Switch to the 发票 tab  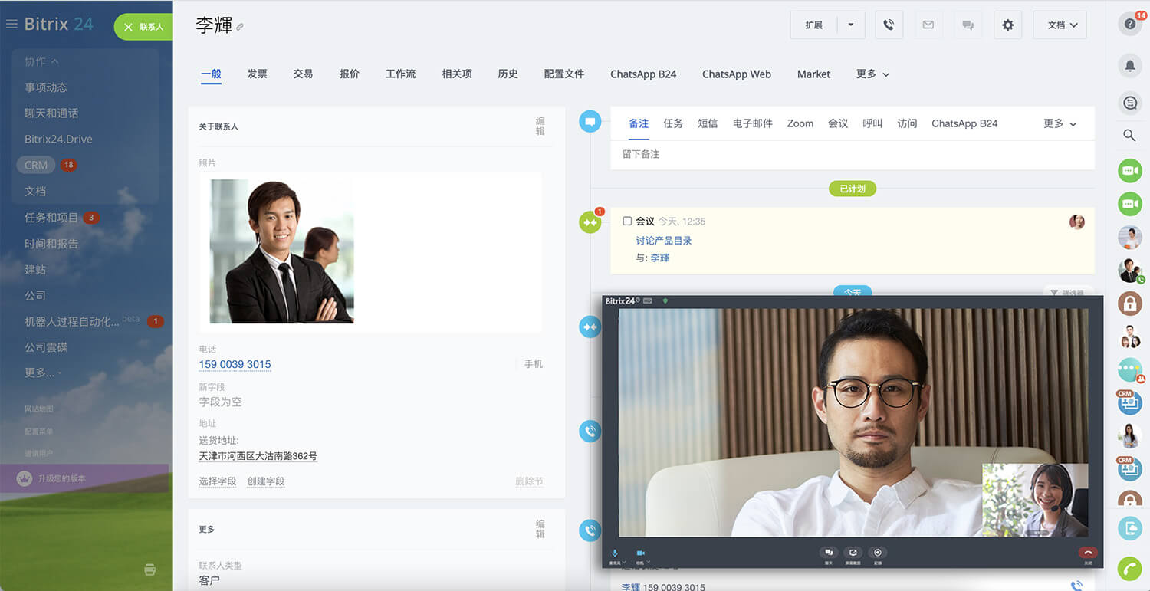click(257, 74)
